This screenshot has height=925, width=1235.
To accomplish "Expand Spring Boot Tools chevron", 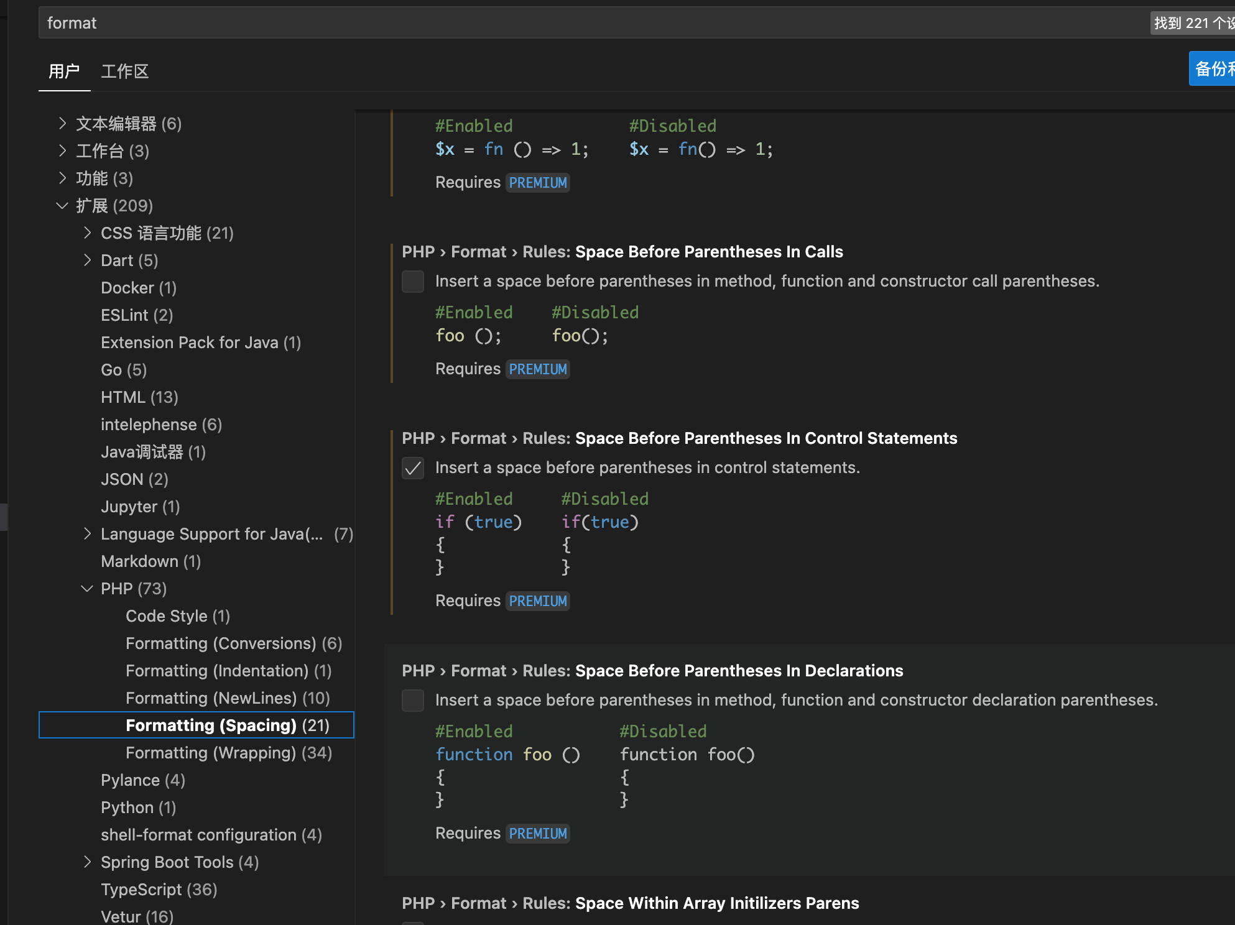I will click(x=87, y=862).
